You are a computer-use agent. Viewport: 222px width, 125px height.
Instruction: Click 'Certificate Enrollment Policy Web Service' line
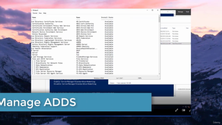coord(51,26)
